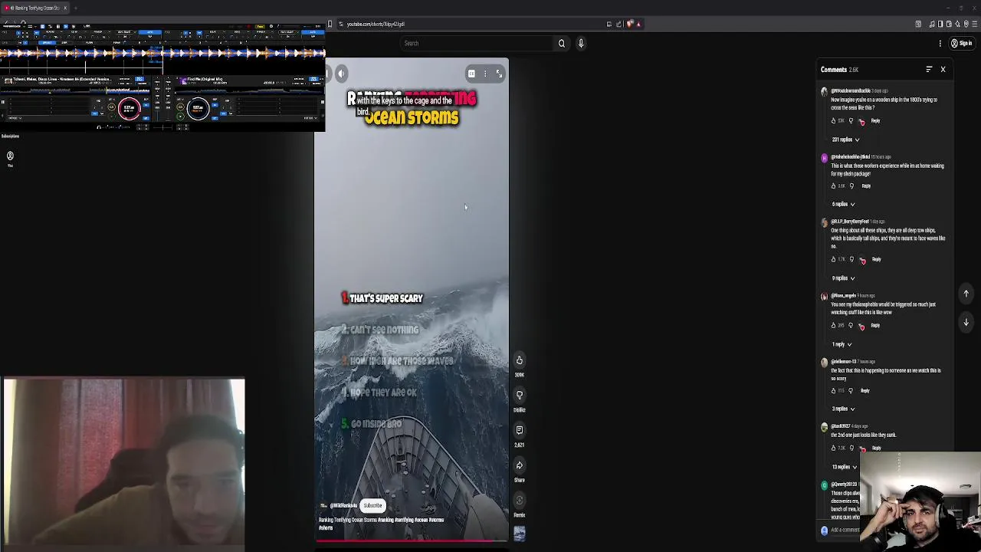Screen dimensions: 981x552
Task: Expand the 6 replies thread
Action: (x=843, y=204)
